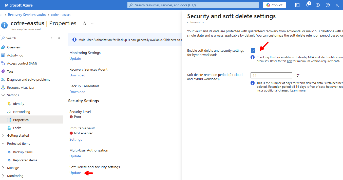This screenshot has height=180, width=343.
Task: Click the soft delete retention period field
Action: pyautogui.click(x=271, y=75)
